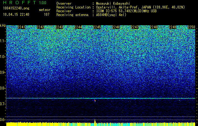
Task: Click the meteor count value 107
Action: pos(47,14)
